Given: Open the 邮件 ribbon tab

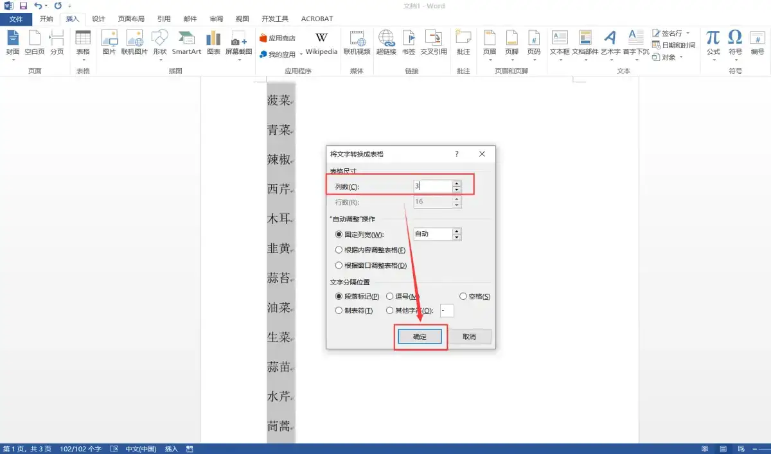Looking at the screenshot, I should pos(190,19).
